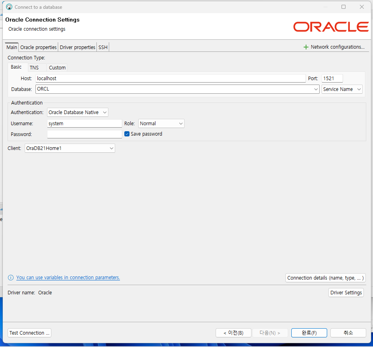Switch to the Driver properties tab
The image size is (373, 347).
(78, 47)
